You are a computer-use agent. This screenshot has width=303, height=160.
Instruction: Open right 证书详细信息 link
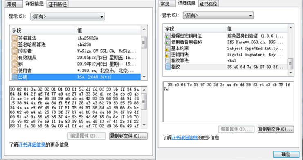tap(184, 138)
